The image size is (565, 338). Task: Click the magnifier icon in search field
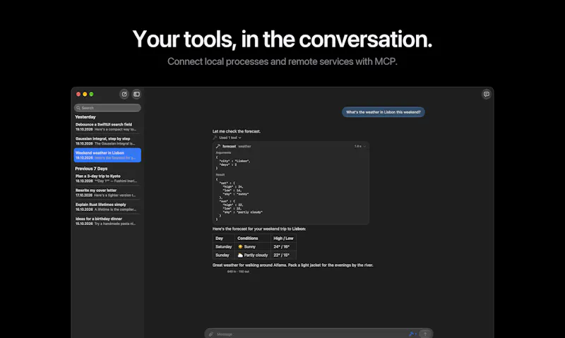click(78, 108)
